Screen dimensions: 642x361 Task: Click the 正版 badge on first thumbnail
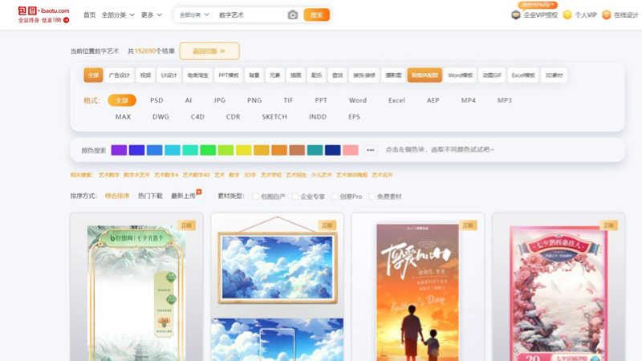(187, 225)
